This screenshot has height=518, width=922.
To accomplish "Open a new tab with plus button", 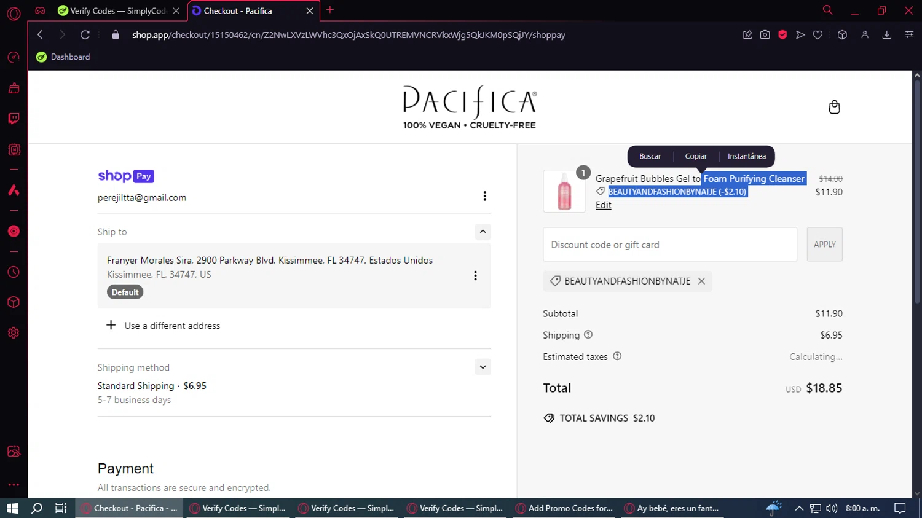I will (x=330, y=10).
